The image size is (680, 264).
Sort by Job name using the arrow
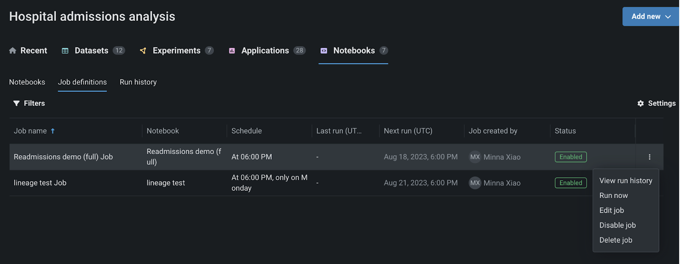(53, 131)
